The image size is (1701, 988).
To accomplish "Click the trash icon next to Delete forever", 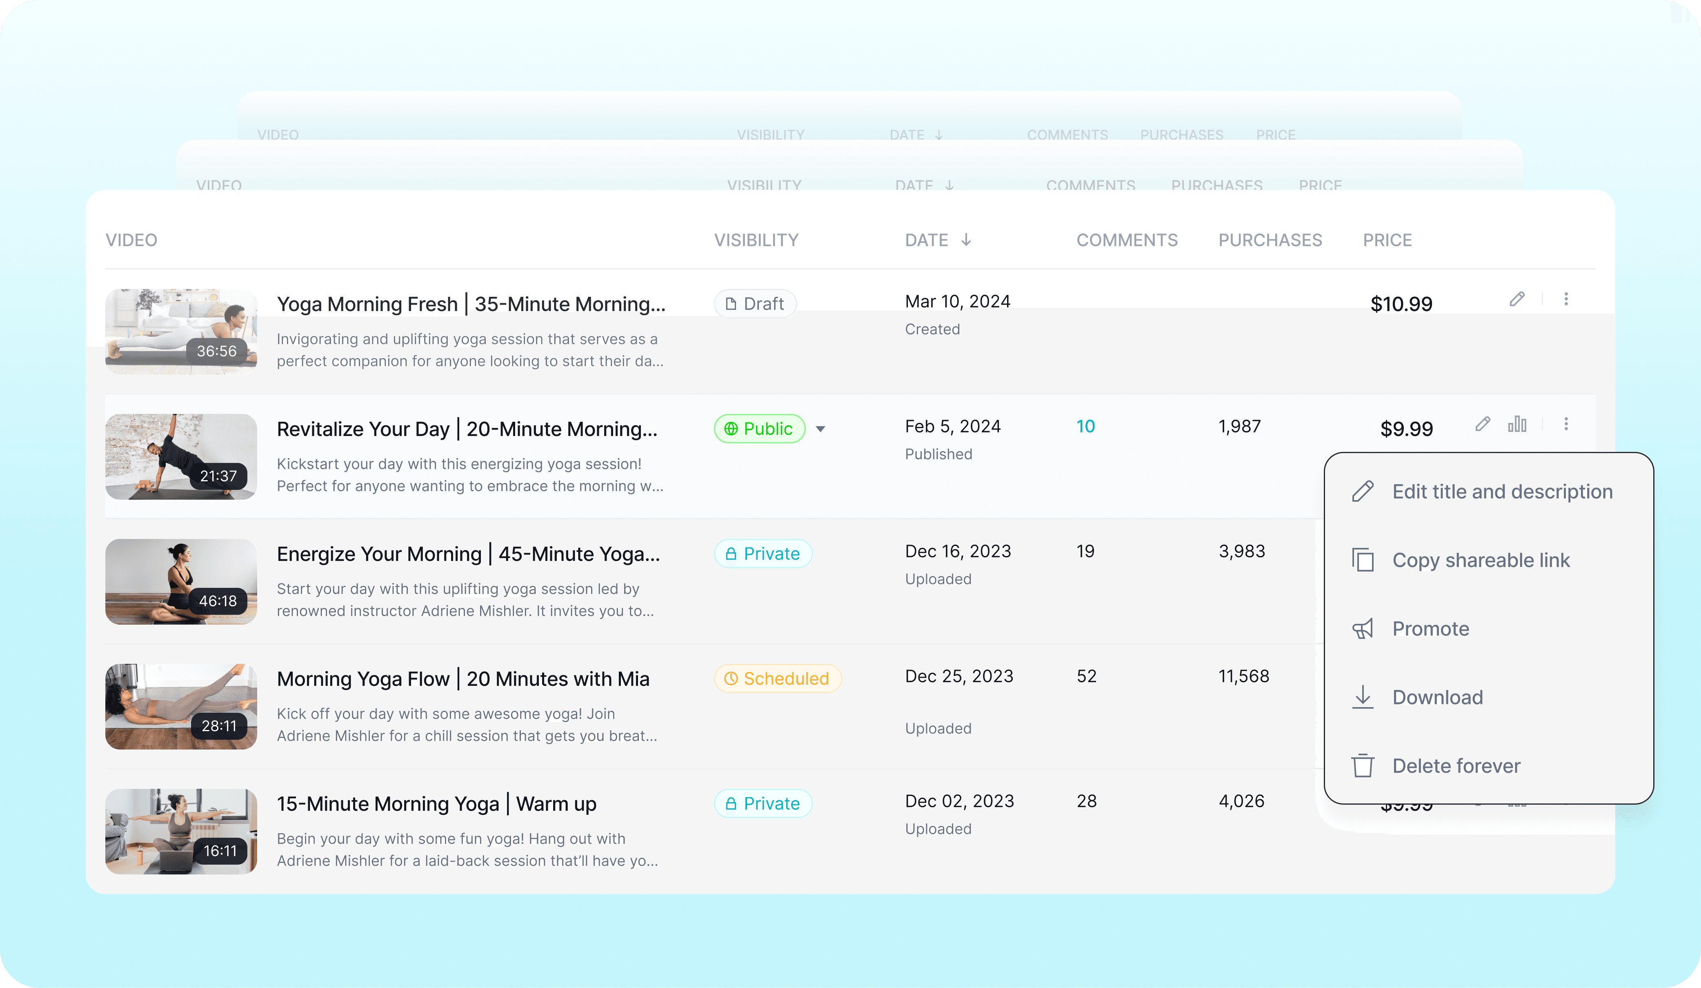I will pyautogui.click(x=1362, y=766).
